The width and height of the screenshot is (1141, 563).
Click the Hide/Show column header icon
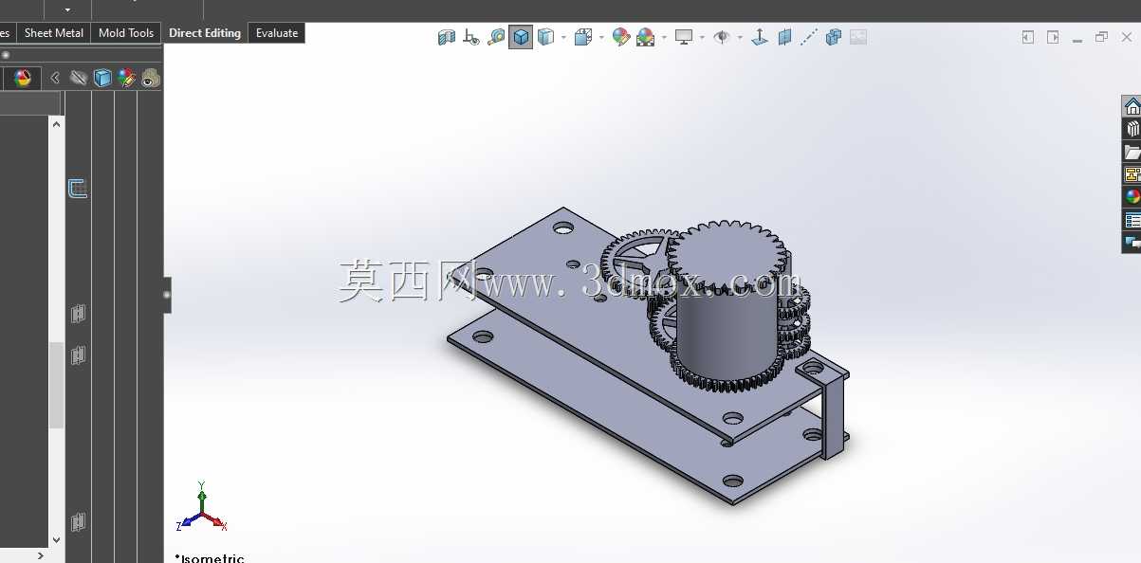coord(79,78)
